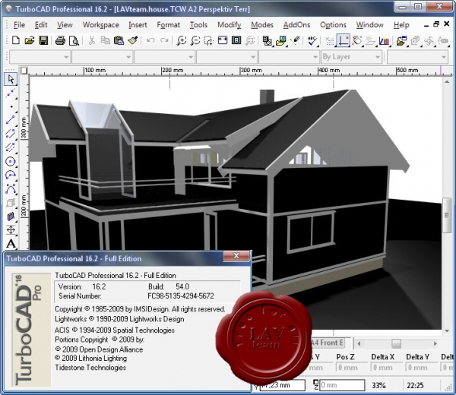
Task: Choose the Circle tool
Action: point(11,161)
